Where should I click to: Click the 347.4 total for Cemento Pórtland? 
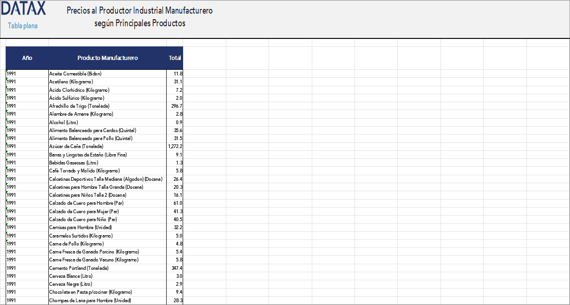coord(175,268)
